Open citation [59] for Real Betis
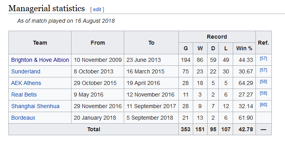285x146 pixels. click(263, 93)
